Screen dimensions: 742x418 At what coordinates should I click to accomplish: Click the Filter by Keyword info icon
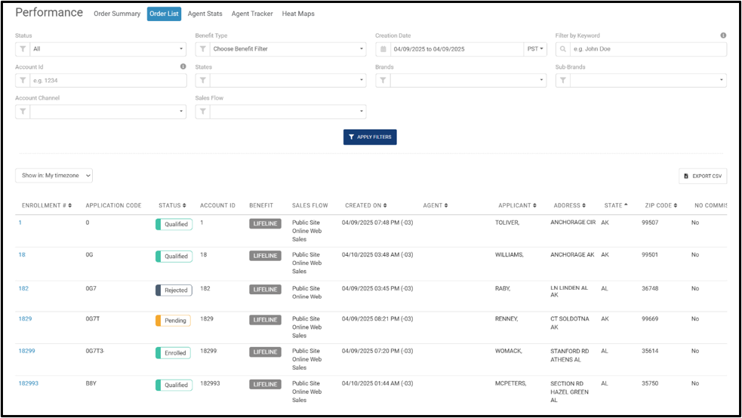[723, 35]
